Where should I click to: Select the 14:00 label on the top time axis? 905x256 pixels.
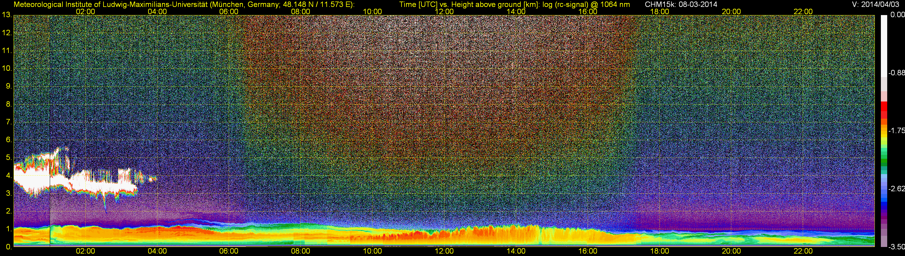(516, 11)
